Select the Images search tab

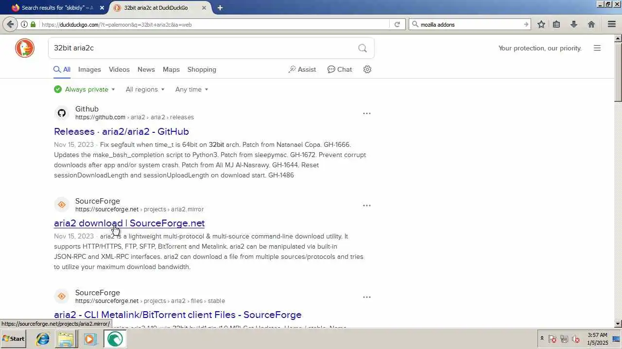click(89, 69)
